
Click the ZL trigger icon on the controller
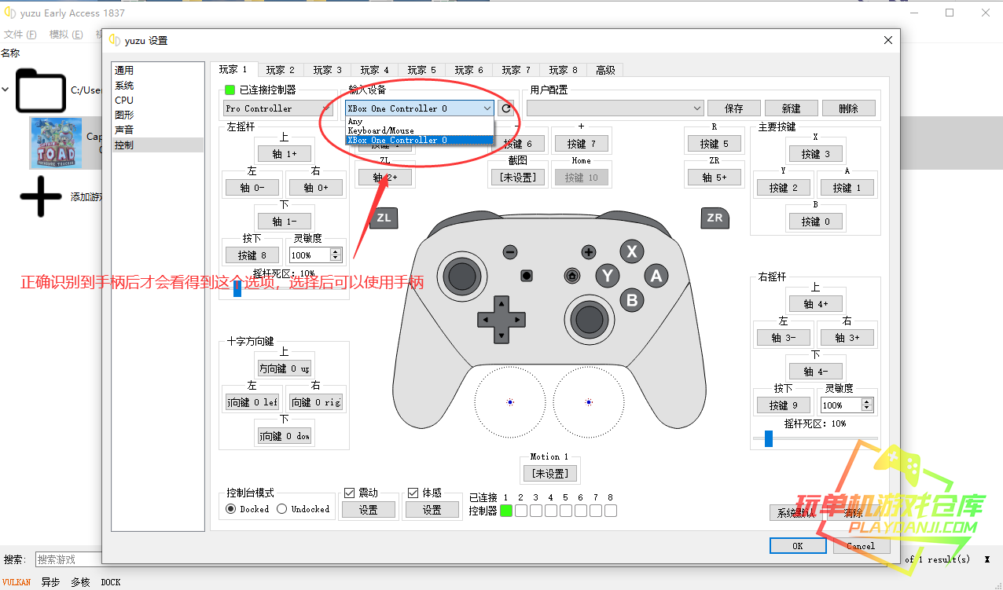(384, 218)
